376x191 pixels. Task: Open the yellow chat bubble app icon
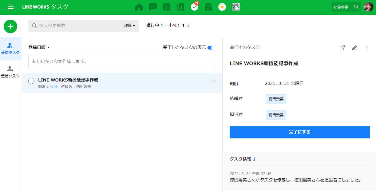click(x=222, y=7)
